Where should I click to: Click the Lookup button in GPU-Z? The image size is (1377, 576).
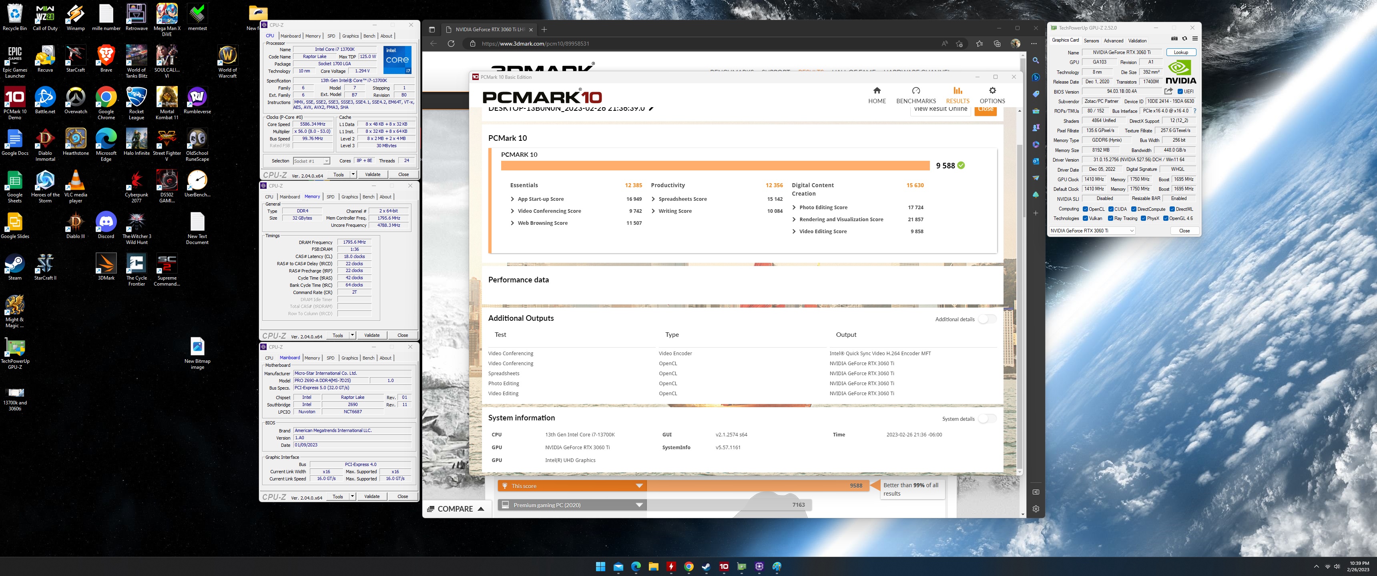pos(1181,52)
